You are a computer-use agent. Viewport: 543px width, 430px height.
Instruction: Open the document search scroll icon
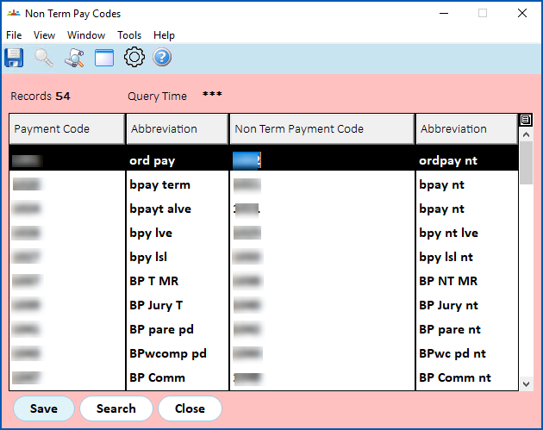tap(74, 58)
